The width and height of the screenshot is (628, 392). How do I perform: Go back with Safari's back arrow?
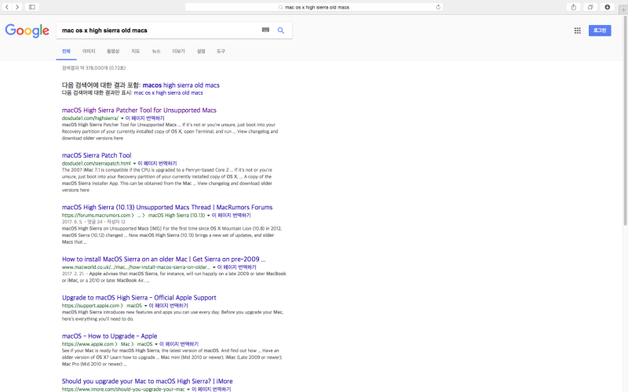7,7
